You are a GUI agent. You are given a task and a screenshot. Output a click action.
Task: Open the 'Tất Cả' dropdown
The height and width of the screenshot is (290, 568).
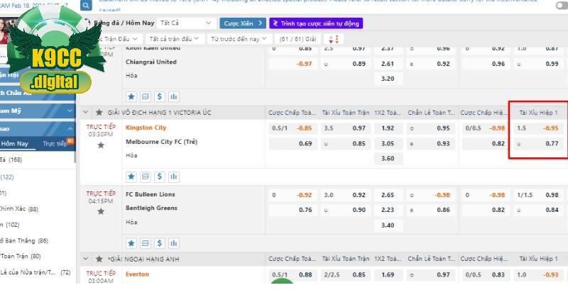183,23
